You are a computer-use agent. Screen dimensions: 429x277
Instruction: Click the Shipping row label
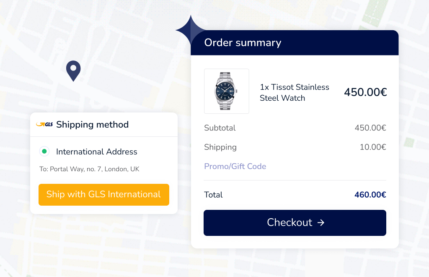[220, 147]
